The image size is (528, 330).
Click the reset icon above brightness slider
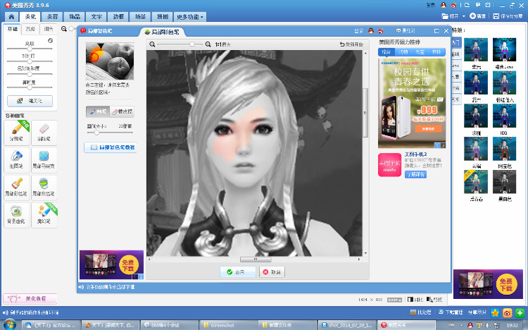click(x=50, y=40)
